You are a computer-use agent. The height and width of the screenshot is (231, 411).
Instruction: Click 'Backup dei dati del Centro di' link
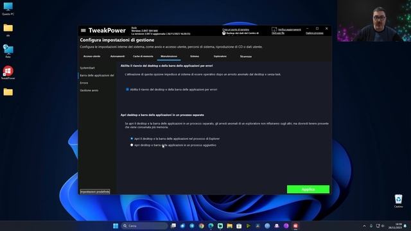tap(243, 33)
